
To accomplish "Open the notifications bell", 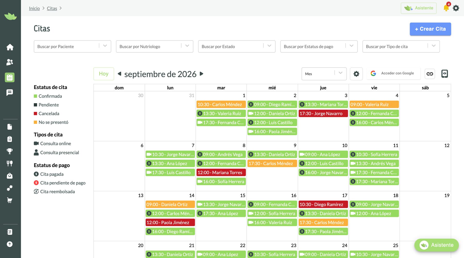I will tap(446, 8).
